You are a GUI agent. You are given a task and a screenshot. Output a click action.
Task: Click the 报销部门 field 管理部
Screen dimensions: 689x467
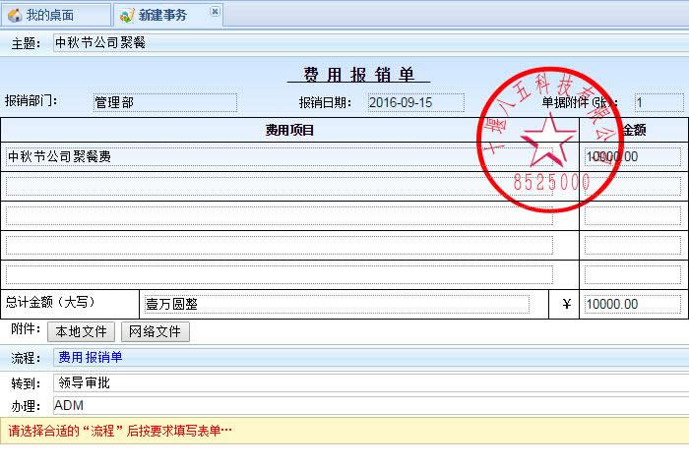[165, 102]
